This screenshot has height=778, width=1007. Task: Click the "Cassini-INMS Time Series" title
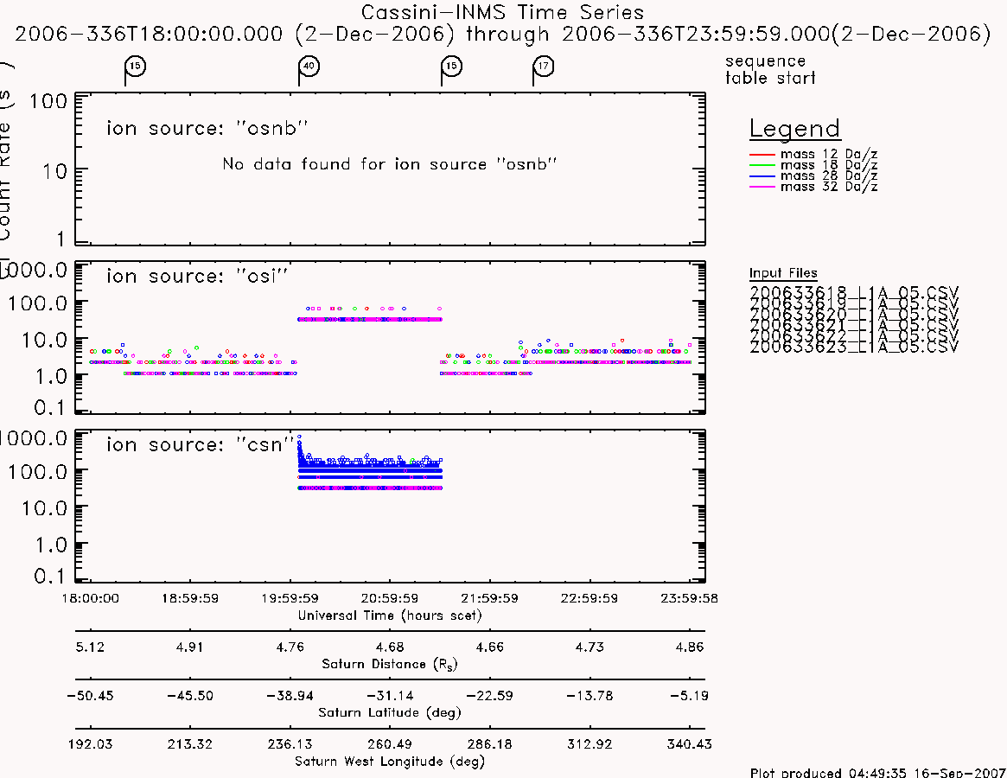pyautogui.click(x=502, y=12)
